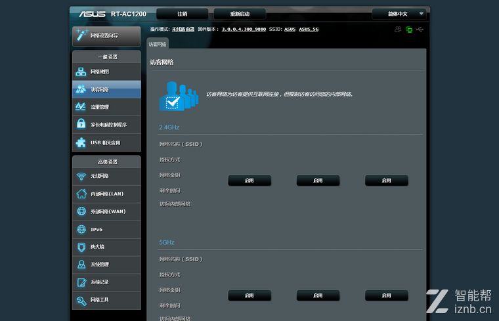Open the 系统记录 menu item
The image size is (499, 321).
(106, 282)
